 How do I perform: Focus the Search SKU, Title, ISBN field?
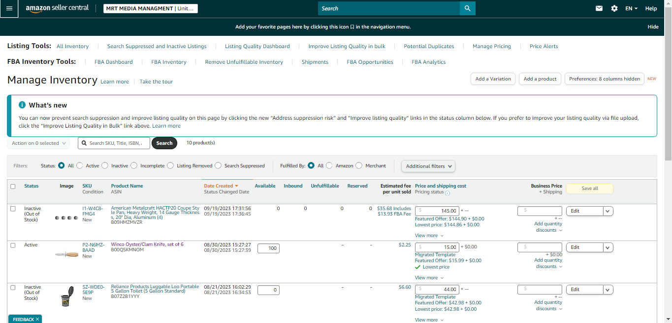pos(114,143)
